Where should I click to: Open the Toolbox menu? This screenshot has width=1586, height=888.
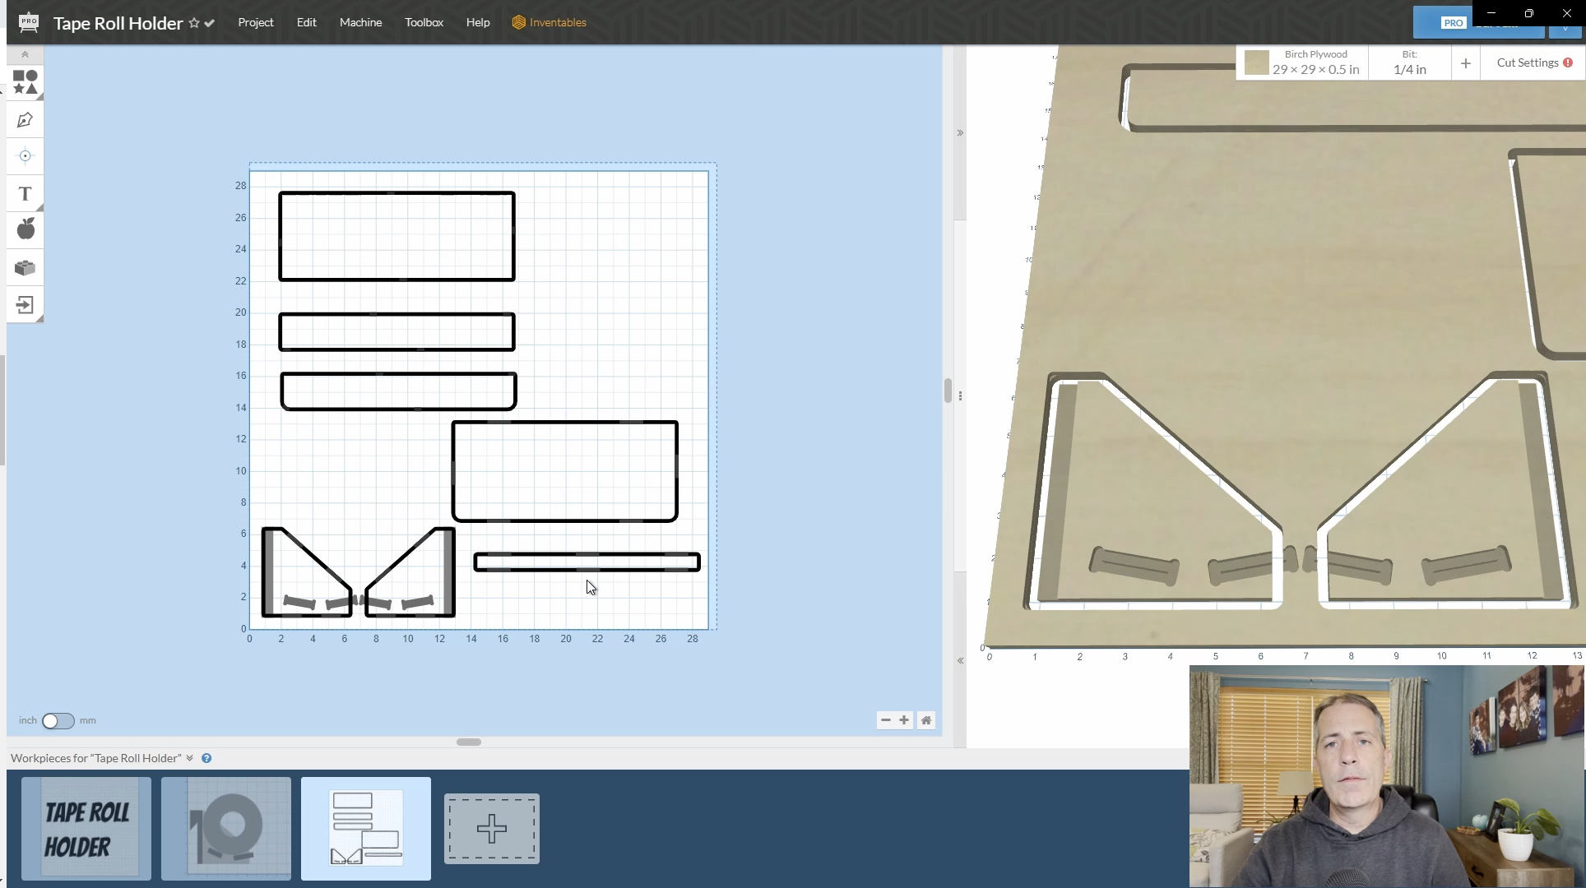(424, 22)
